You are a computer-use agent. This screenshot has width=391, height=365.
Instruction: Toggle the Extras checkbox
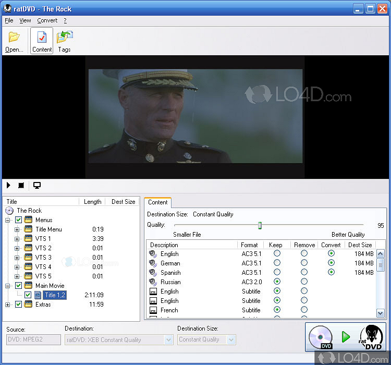click(x=18, y=305)
